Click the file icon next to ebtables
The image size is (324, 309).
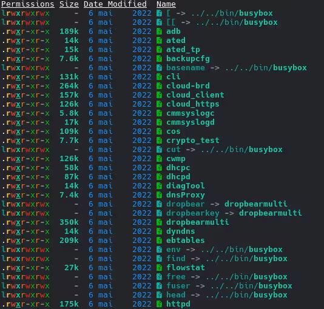(x=159, y=240)
